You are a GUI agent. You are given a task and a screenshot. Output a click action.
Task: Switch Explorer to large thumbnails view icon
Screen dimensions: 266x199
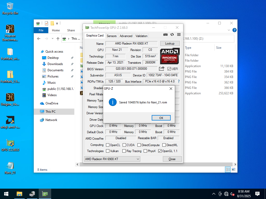234,169
